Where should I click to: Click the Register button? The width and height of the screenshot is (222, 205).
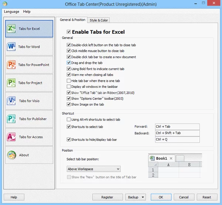(x=107, y=197)
